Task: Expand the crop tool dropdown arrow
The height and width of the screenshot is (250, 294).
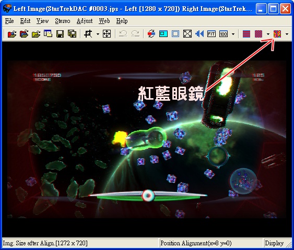Action: tap(98, 34)
